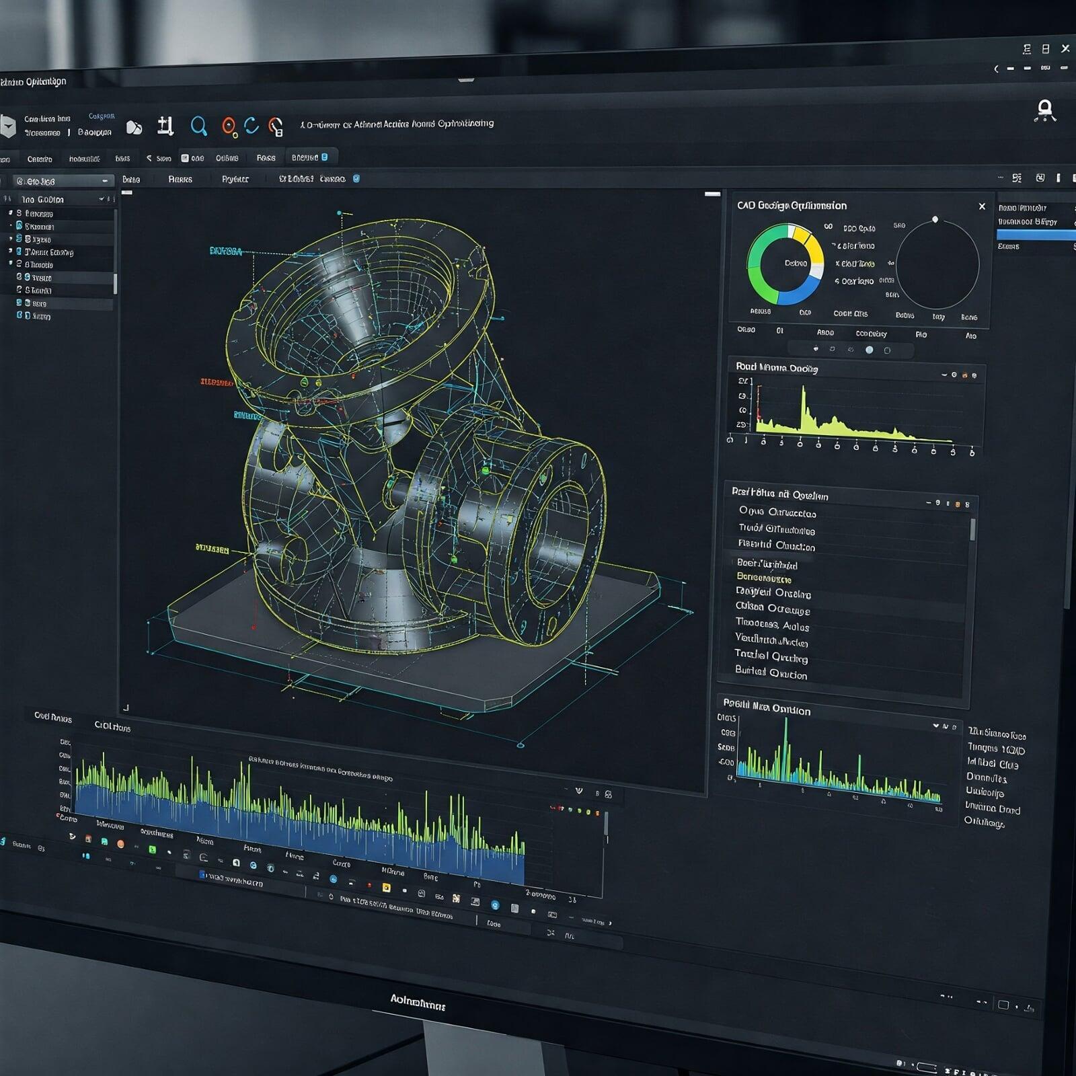
Task: Select the blue highlighted bar in the far right panel
Action: pyautogui.click(x=1036, y=234)
